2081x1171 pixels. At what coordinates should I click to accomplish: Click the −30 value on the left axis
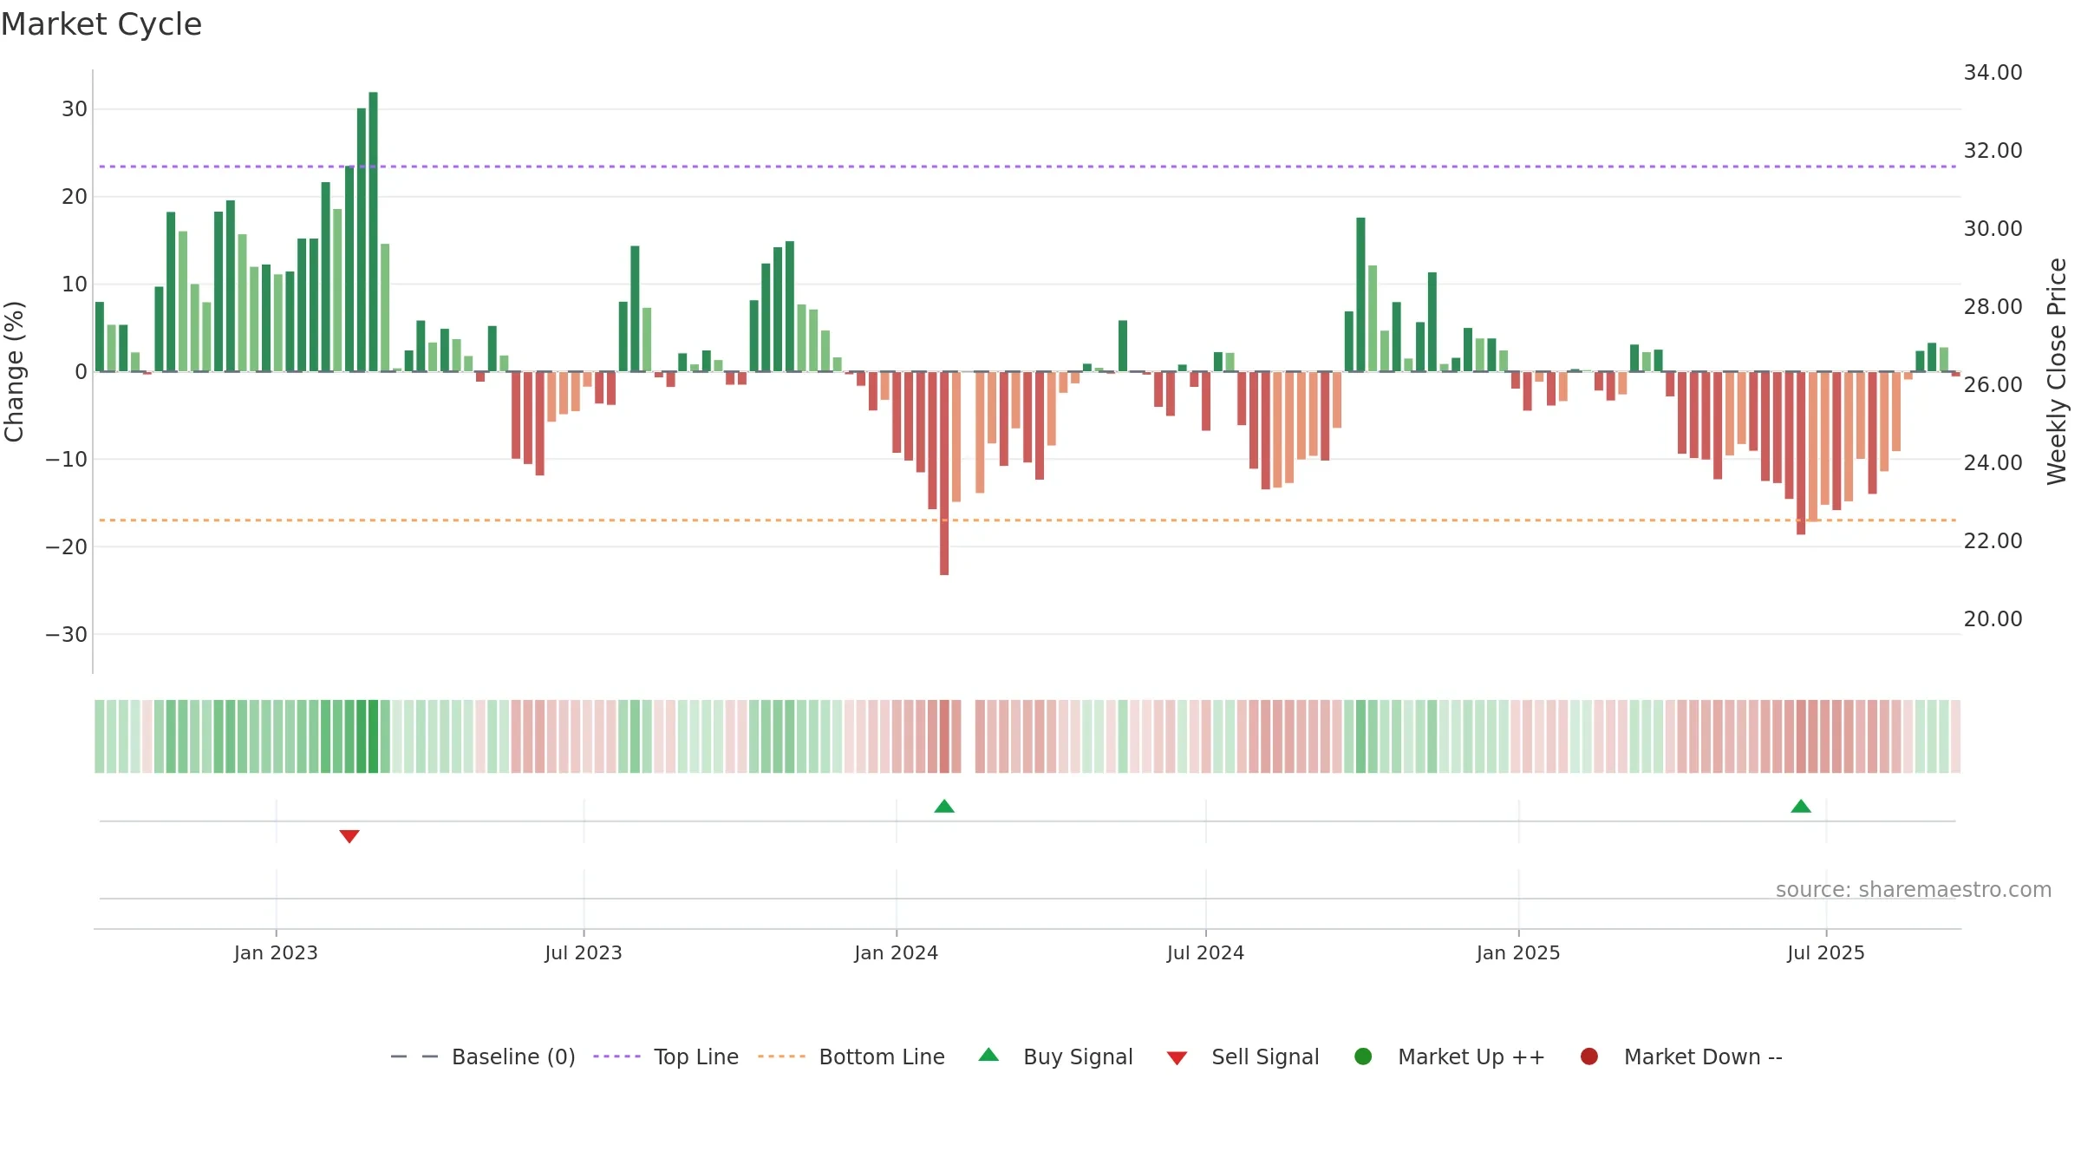coord(67,635)
